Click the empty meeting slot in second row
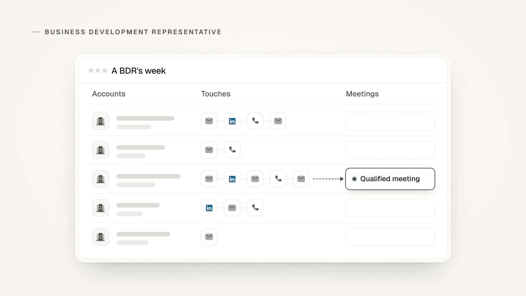The image size is (526, 296). (x=390, y=150)
